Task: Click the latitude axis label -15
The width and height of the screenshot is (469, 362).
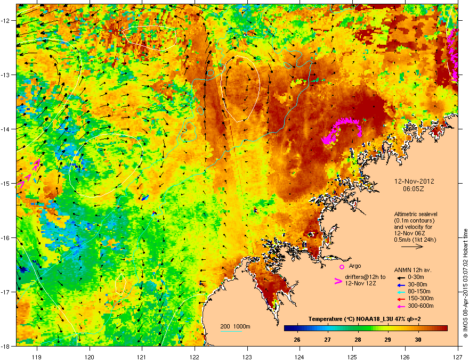Action: coord(5,183)
